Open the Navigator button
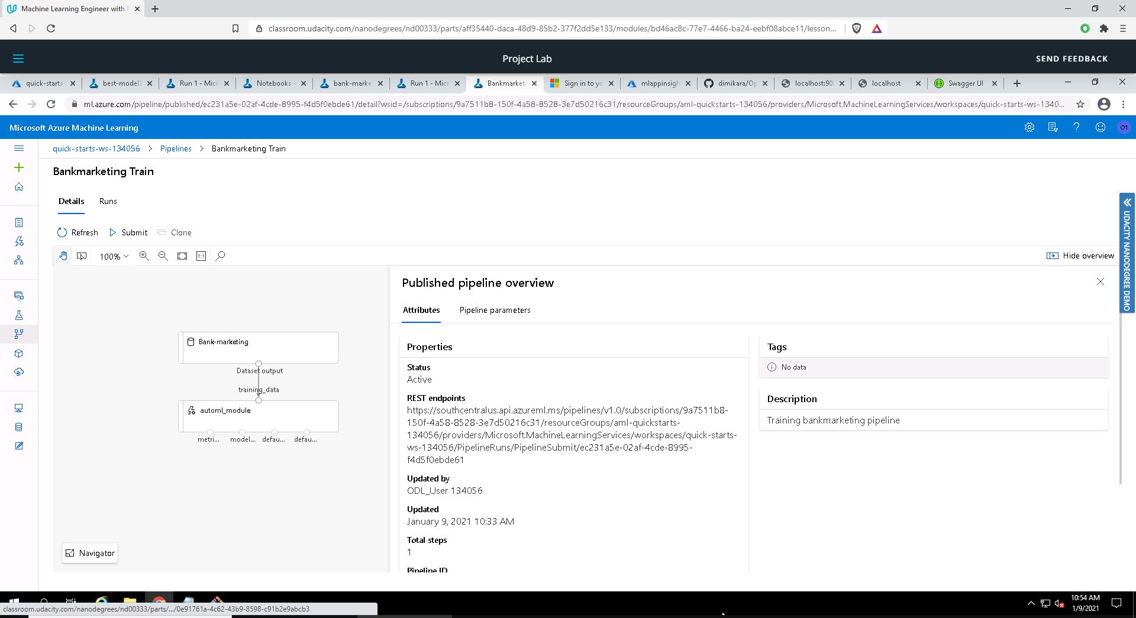 click(90, 553)
